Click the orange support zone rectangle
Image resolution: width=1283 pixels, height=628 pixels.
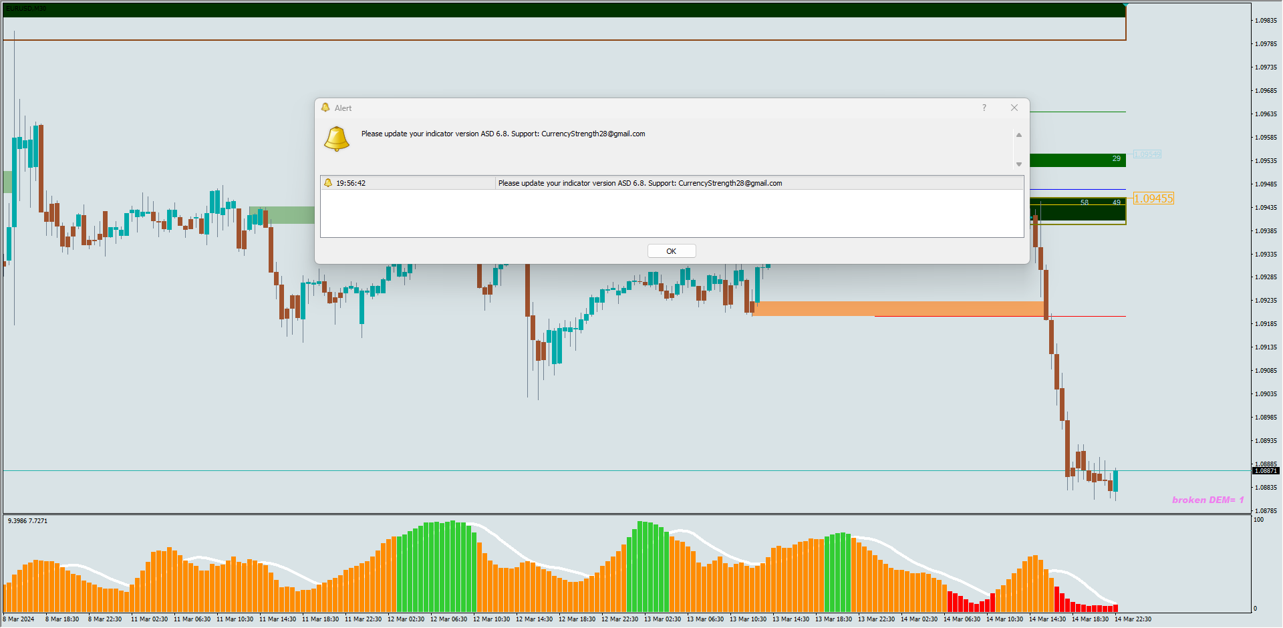pos(898,308)
